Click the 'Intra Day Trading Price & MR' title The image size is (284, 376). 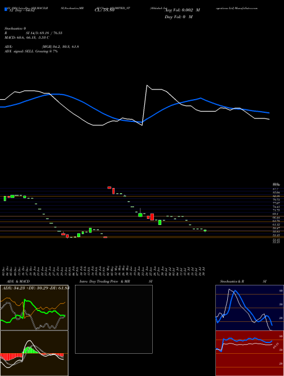click(105, 281)
